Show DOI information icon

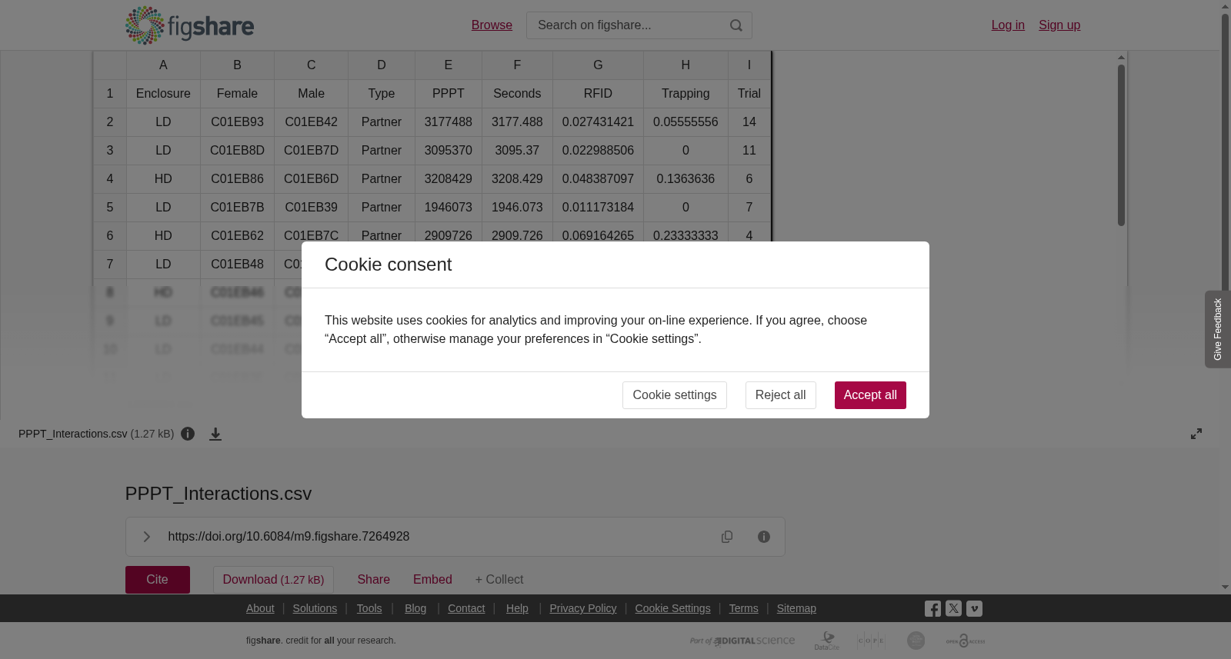(x=764, y=537)
